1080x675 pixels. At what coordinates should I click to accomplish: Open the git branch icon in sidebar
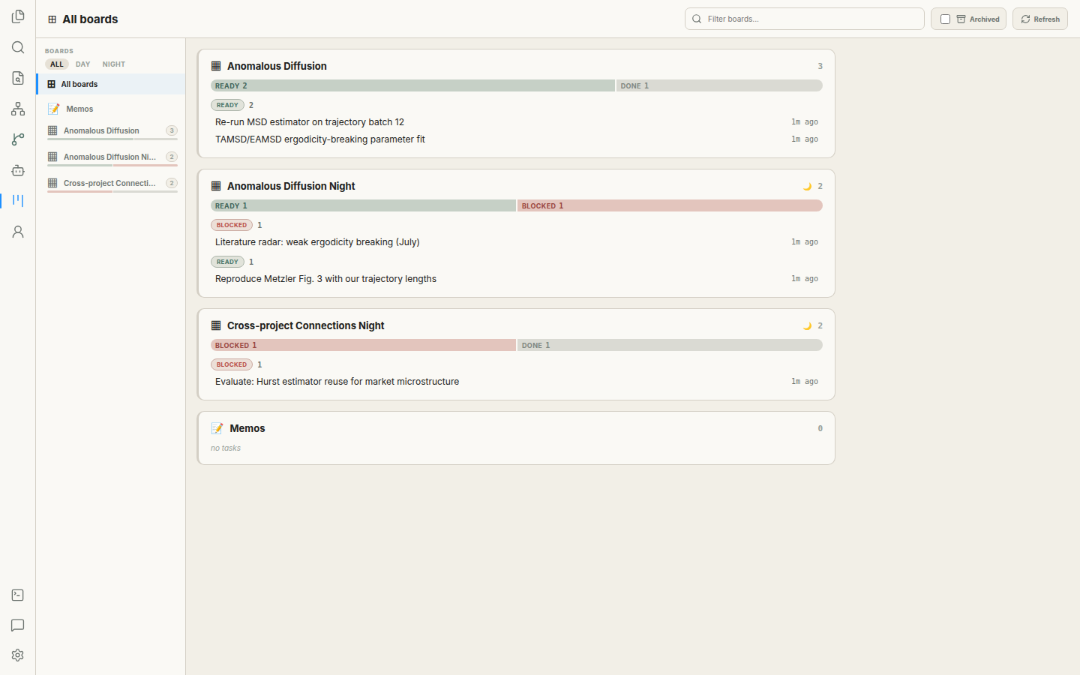(18, 139)
